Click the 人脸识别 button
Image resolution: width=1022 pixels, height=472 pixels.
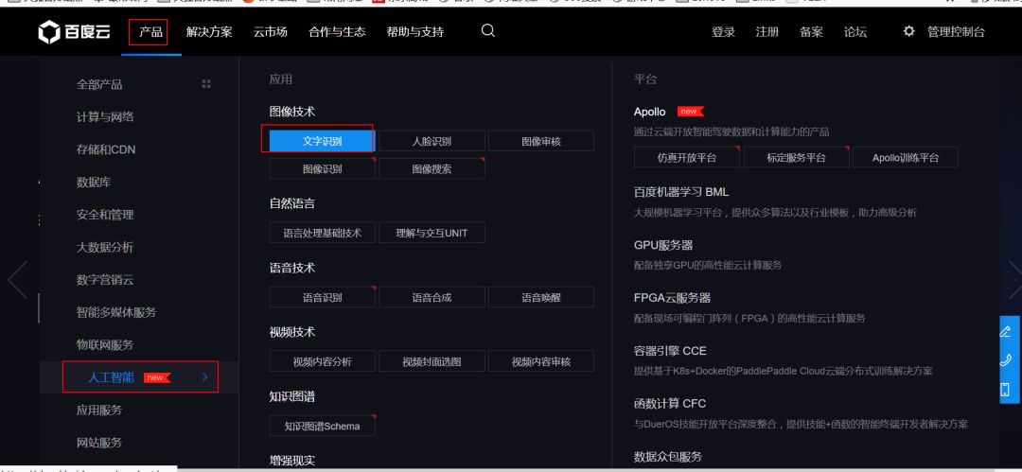432,141
